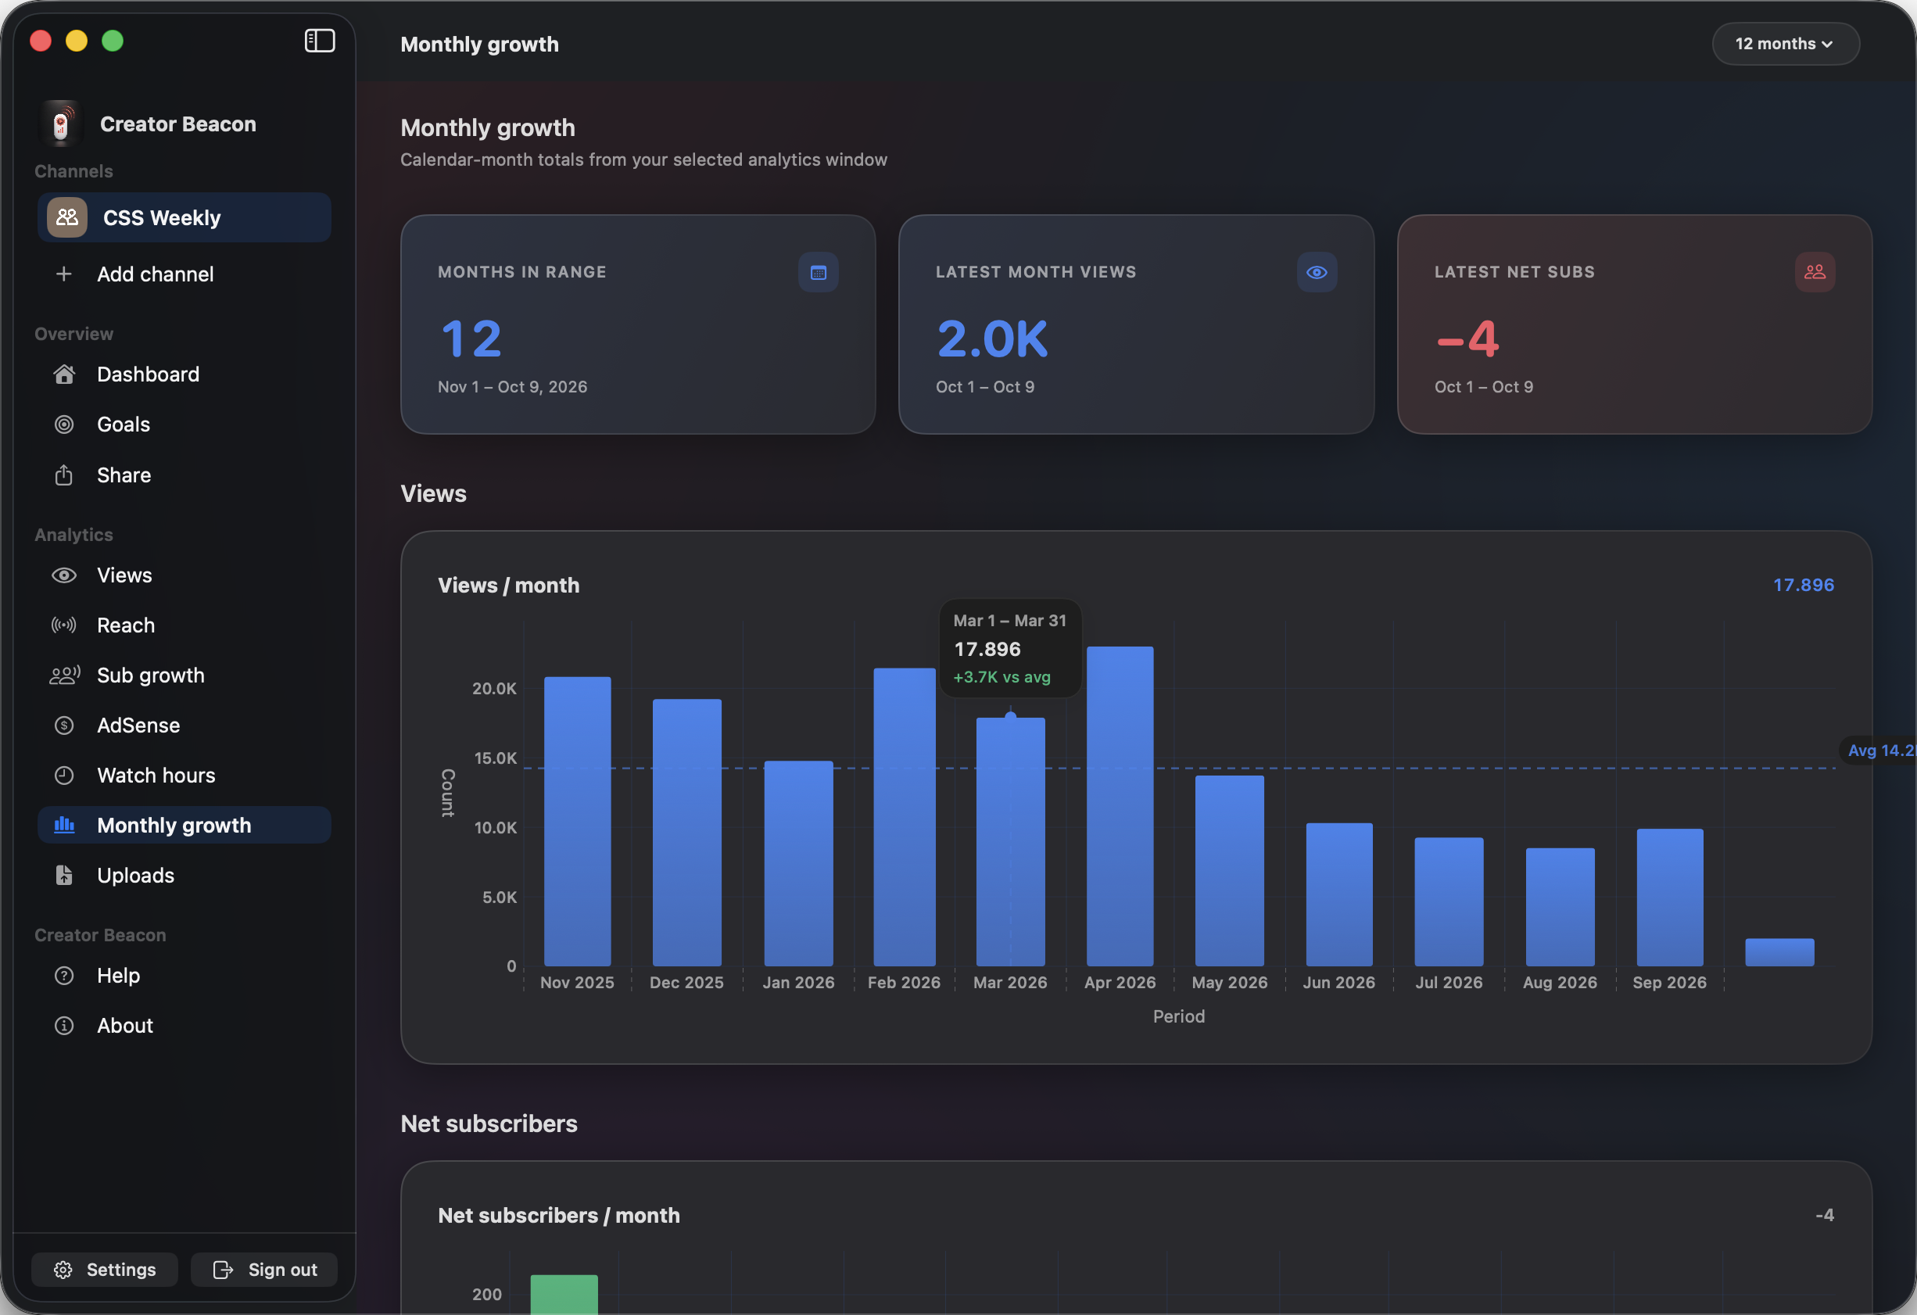This screenshot has height=1315, width=1917.
Task: Click the Dashboard house icon
Action: coord(63,374)
